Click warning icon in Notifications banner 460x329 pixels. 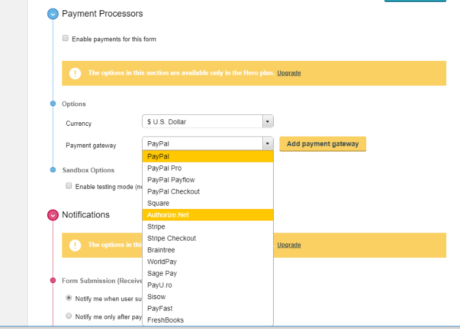pos(75,245)
